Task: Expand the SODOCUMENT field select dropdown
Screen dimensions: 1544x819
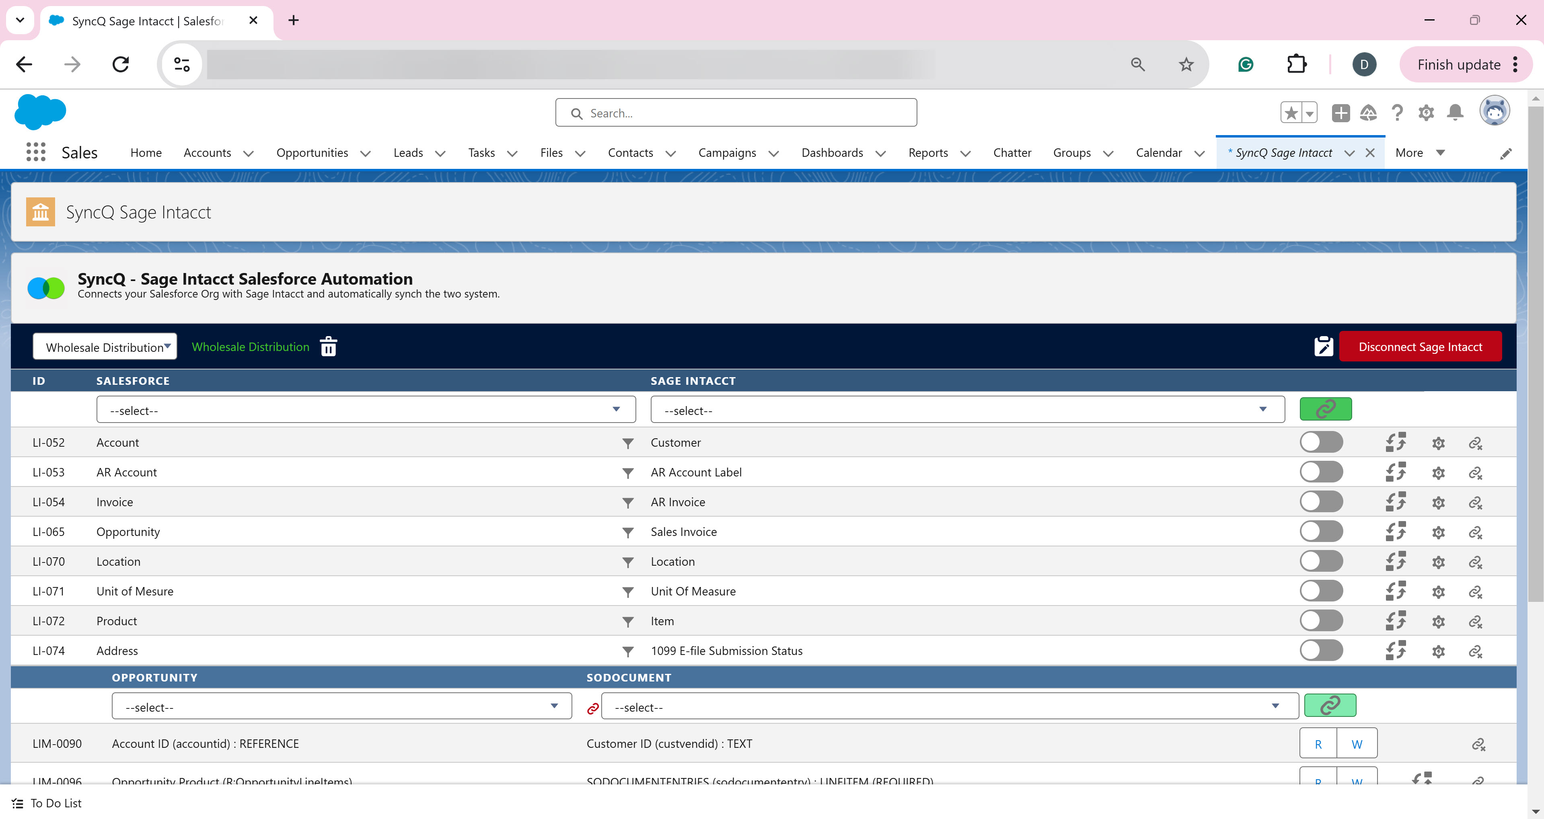Action: pyautogui.click(x=950, y=707)
